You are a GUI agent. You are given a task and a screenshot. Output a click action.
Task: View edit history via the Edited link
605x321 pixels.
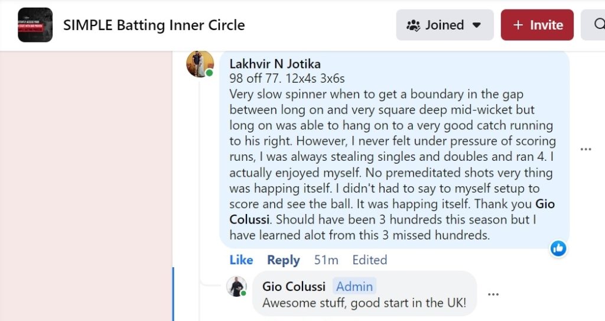coord(369,260)
